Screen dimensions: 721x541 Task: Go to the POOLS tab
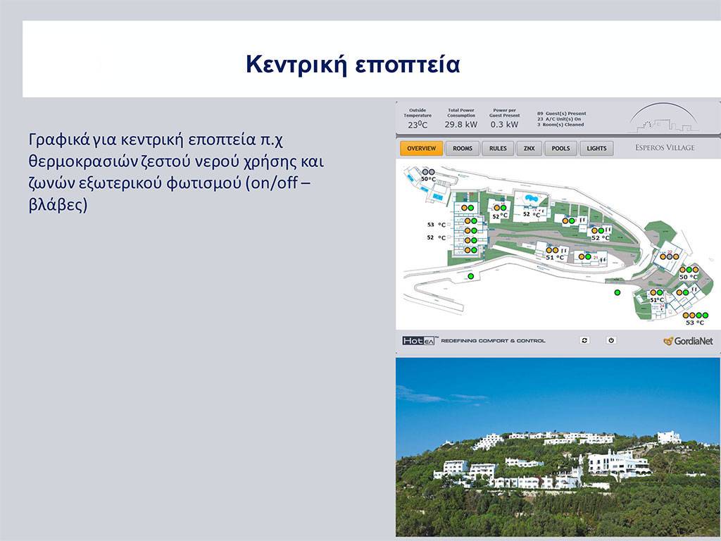561,149
